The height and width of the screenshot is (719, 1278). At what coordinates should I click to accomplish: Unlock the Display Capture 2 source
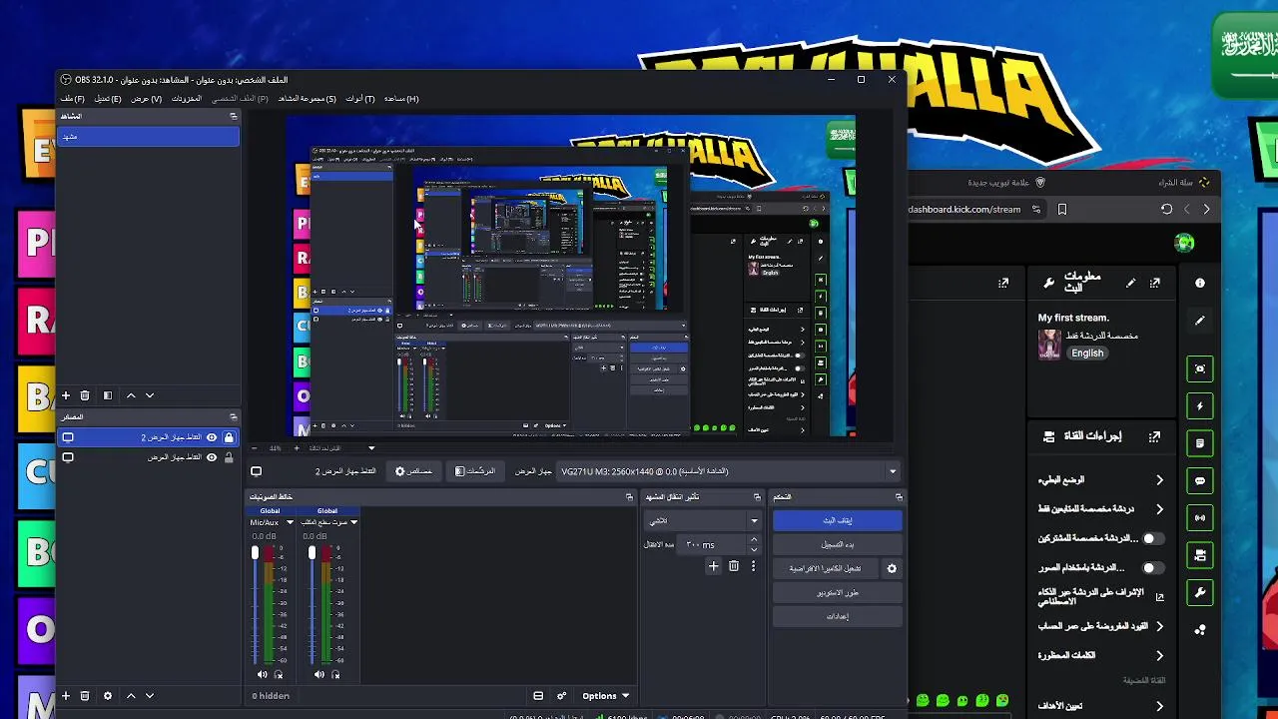(x=229, y=437)
